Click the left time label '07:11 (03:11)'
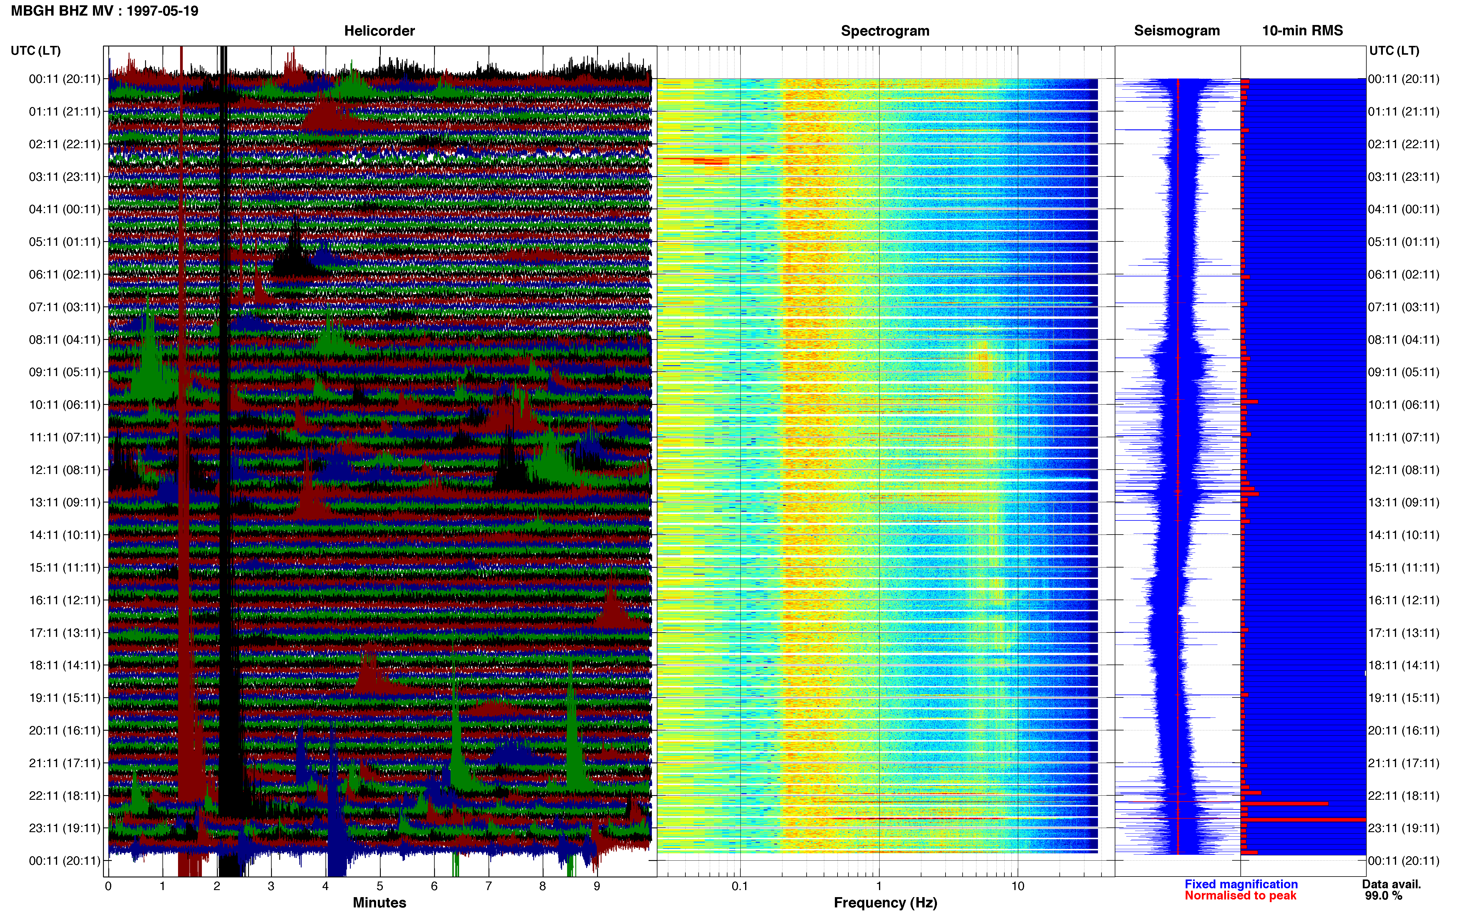The width and height of the screenshot is (1477, 923). click(x=65, y=307)
